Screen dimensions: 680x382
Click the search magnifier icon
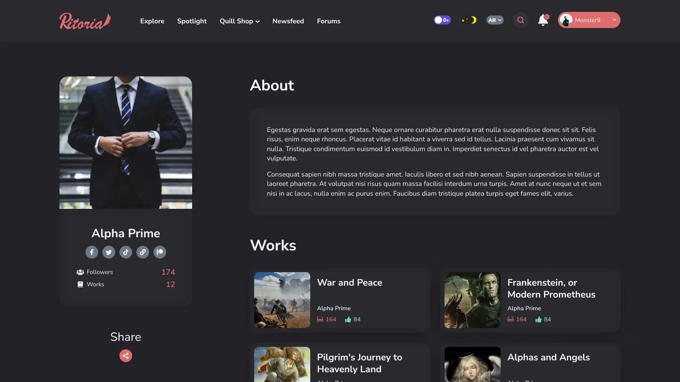tap(521, 20)
